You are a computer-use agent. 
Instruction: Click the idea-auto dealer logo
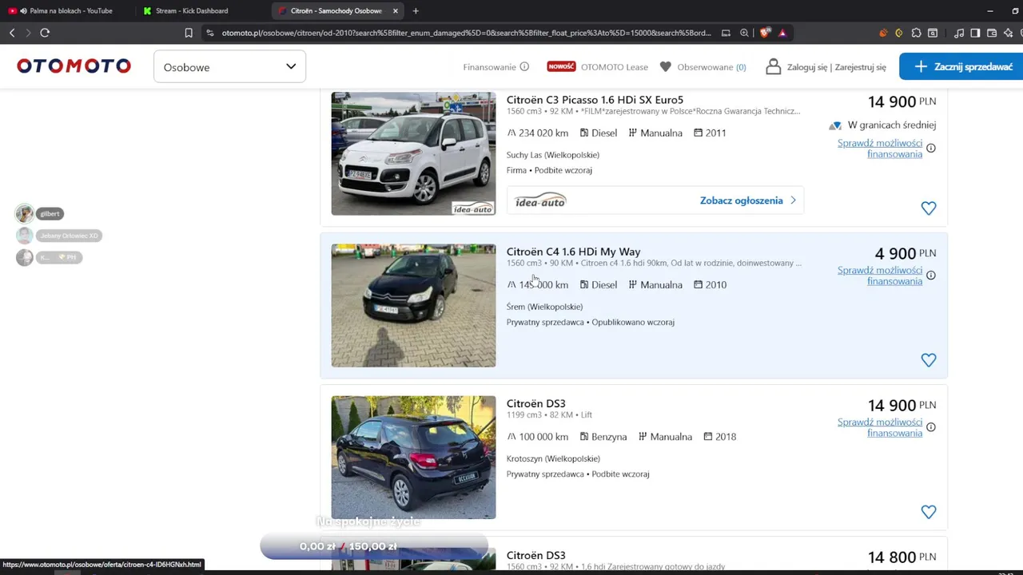[540, 200]
